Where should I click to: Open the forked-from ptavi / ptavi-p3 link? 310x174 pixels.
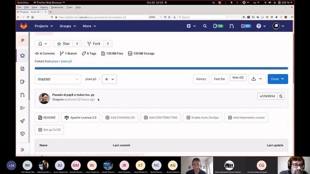(62, 61)
